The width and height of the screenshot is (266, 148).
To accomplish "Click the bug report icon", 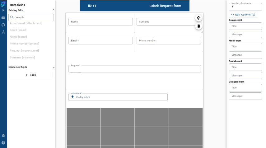I will [x=3, y=136].
